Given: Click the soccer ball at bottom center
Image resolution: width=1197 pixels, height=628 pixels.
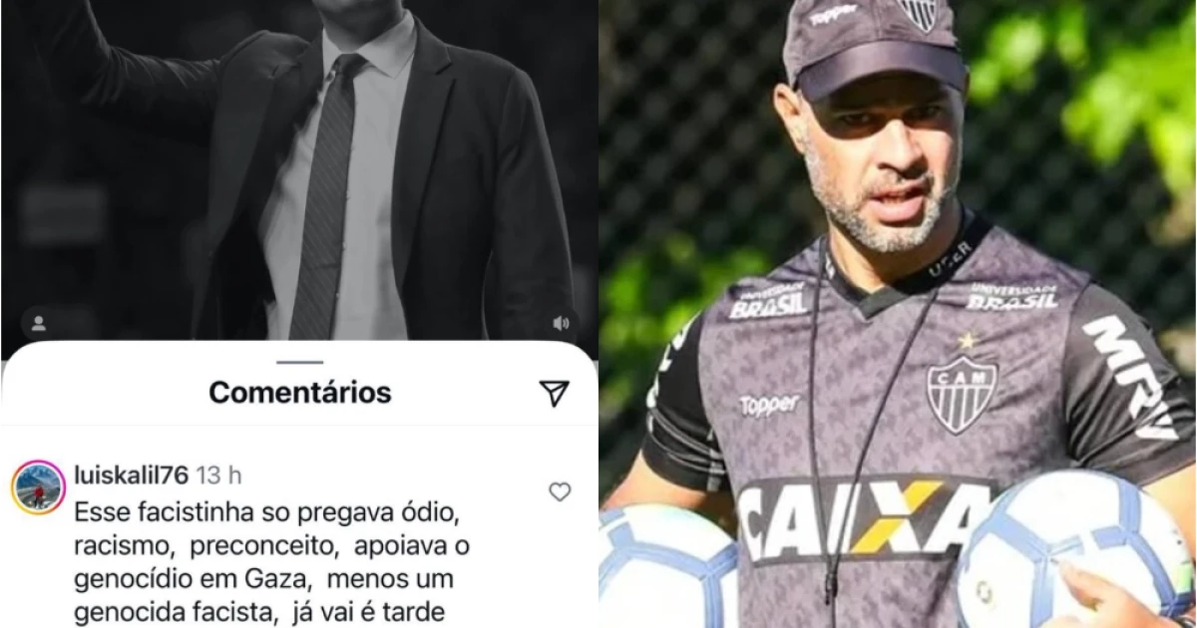Looking at the screenshot, I should coord(668,568).
